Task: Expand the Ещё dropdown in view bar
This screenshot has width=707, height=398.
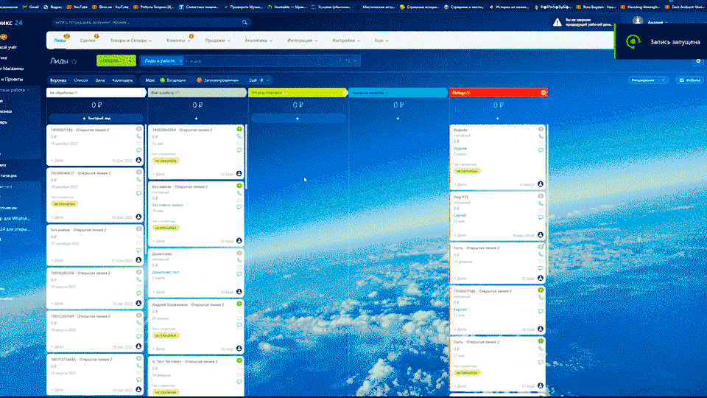Action: [x=258, y=80]
